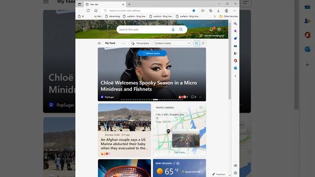Image resolution: width=315 pixels, height=177 pixels.
Task: Start voice search with the microphone icon
Action: (x=173, y=29)
